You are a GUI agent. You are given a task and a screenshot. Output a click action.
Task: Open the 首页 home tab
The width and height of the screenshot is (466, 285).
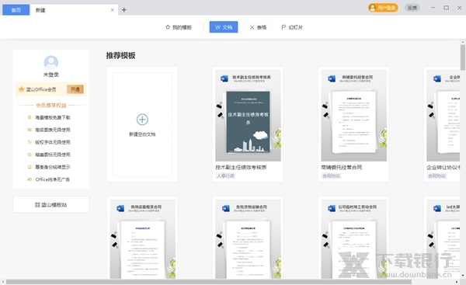(16, 10)
